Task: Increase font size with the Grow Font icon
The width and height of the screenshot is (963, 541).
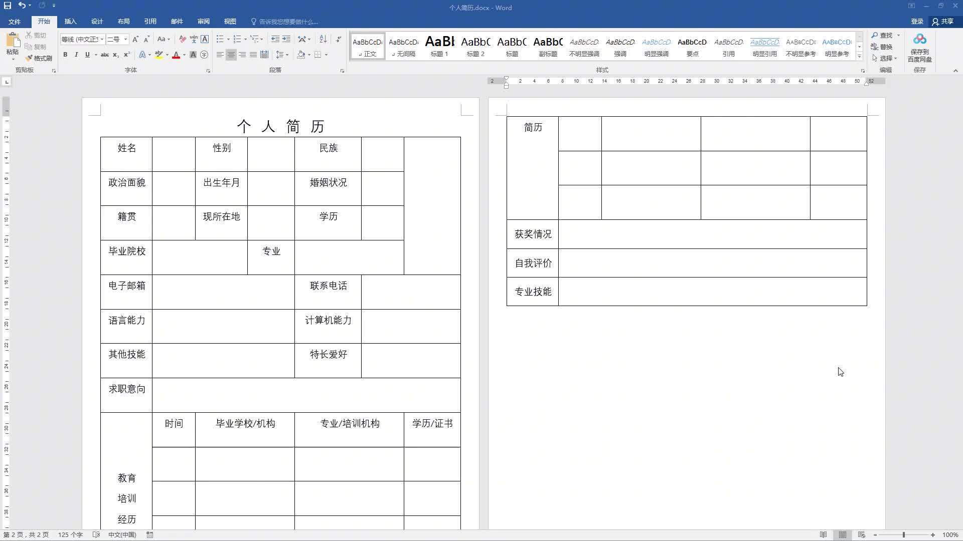Action: (x=135, y=39)
